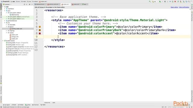Collapse the Gradle Scripts node
Screen dimensions: 193x108
pos(3,41)
